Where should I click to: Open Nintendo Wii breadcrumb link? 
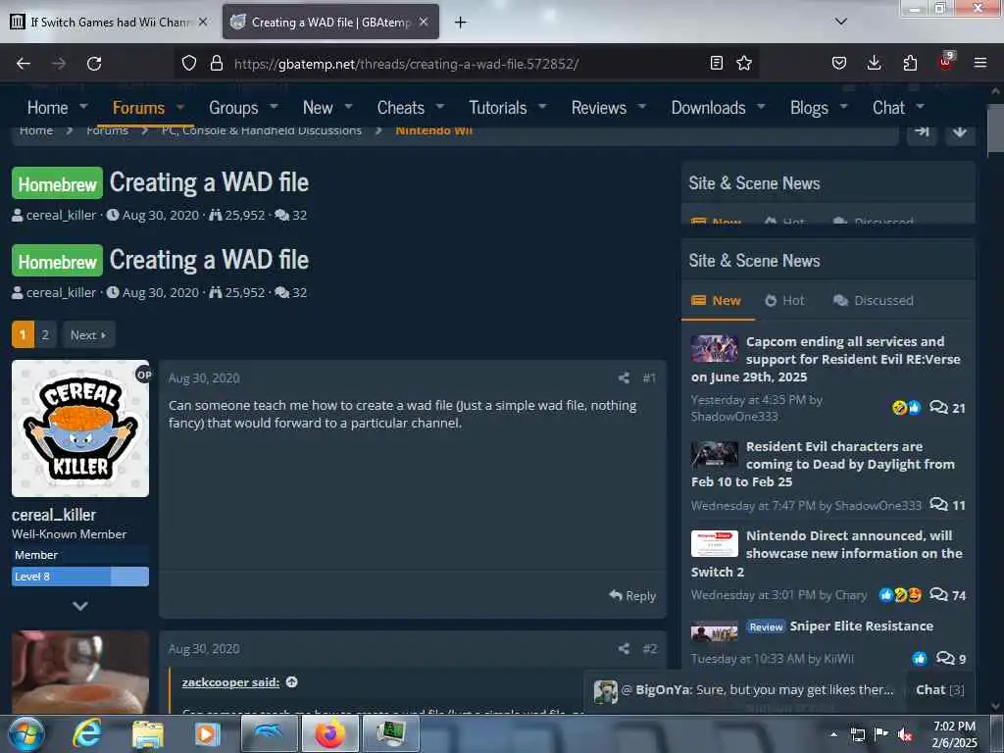[434, 130]
